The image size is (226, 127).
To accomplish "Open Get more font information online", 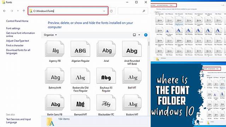I will click(21, 35).
